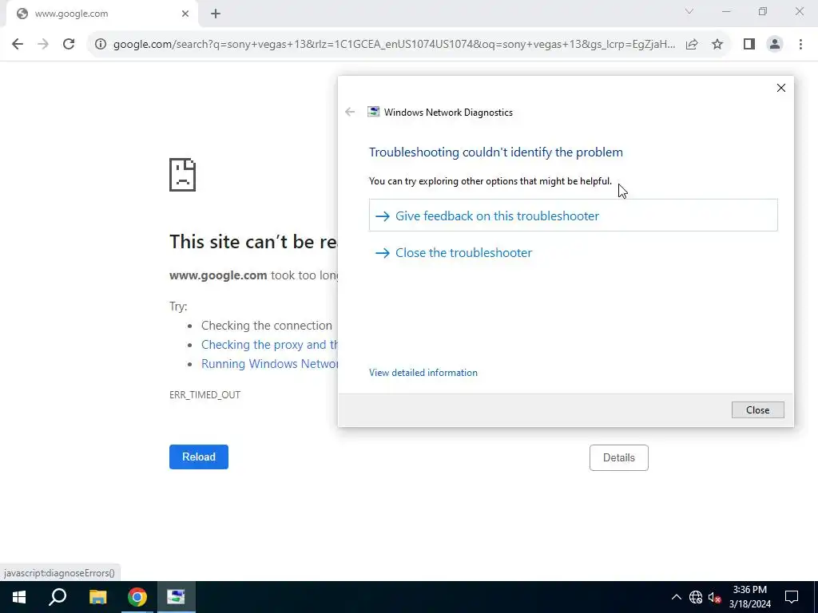Open the Chrome profile avatar

775,44
